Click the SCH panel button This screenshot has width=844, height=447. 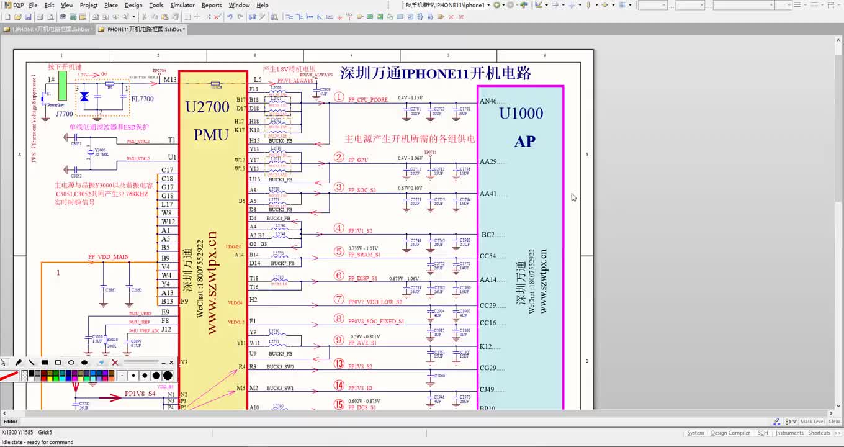click(x=763, y=433)
